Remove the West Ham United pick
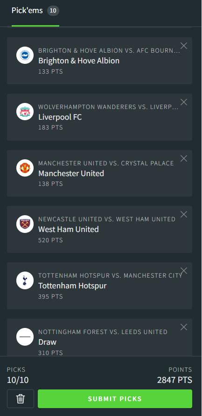Image resolution: width=202 pixels, height=416 pixels. (184, 215)
